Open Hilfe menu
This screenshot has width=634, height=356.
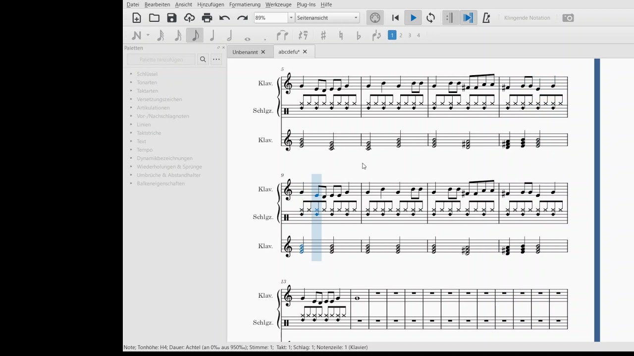click(326, 4)
